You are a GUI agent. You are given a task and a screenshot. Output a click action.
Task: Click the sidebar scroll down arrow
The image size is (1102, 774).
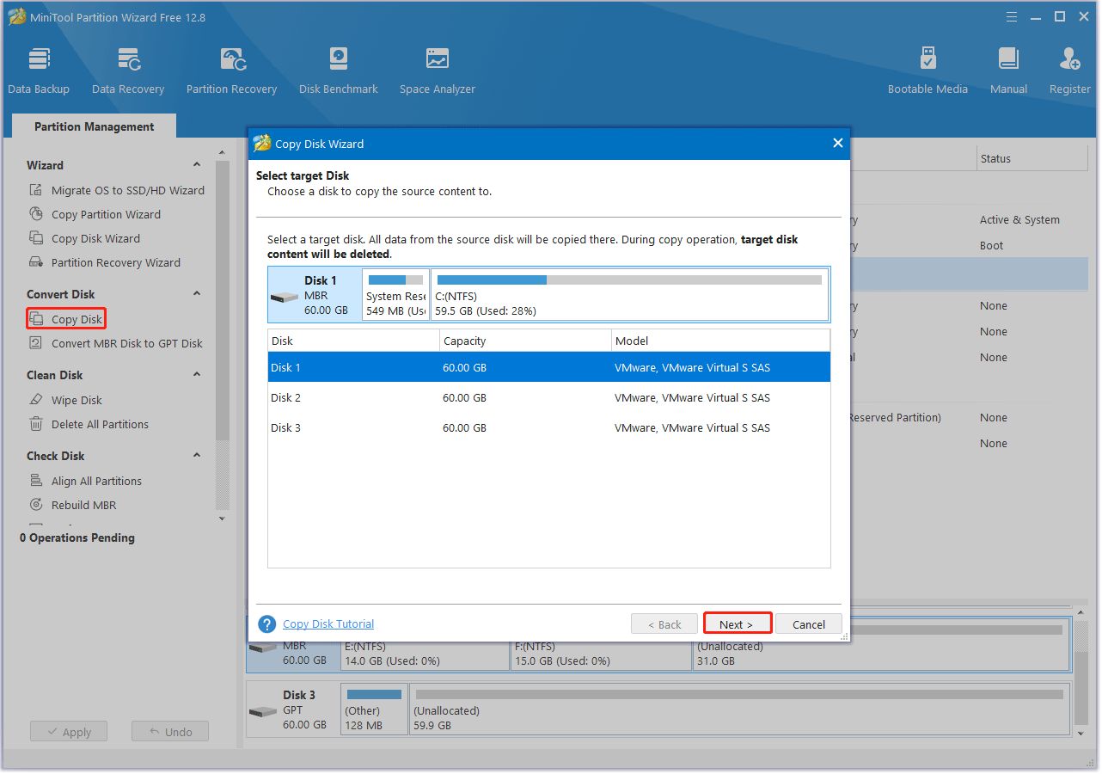pos(222,519)
